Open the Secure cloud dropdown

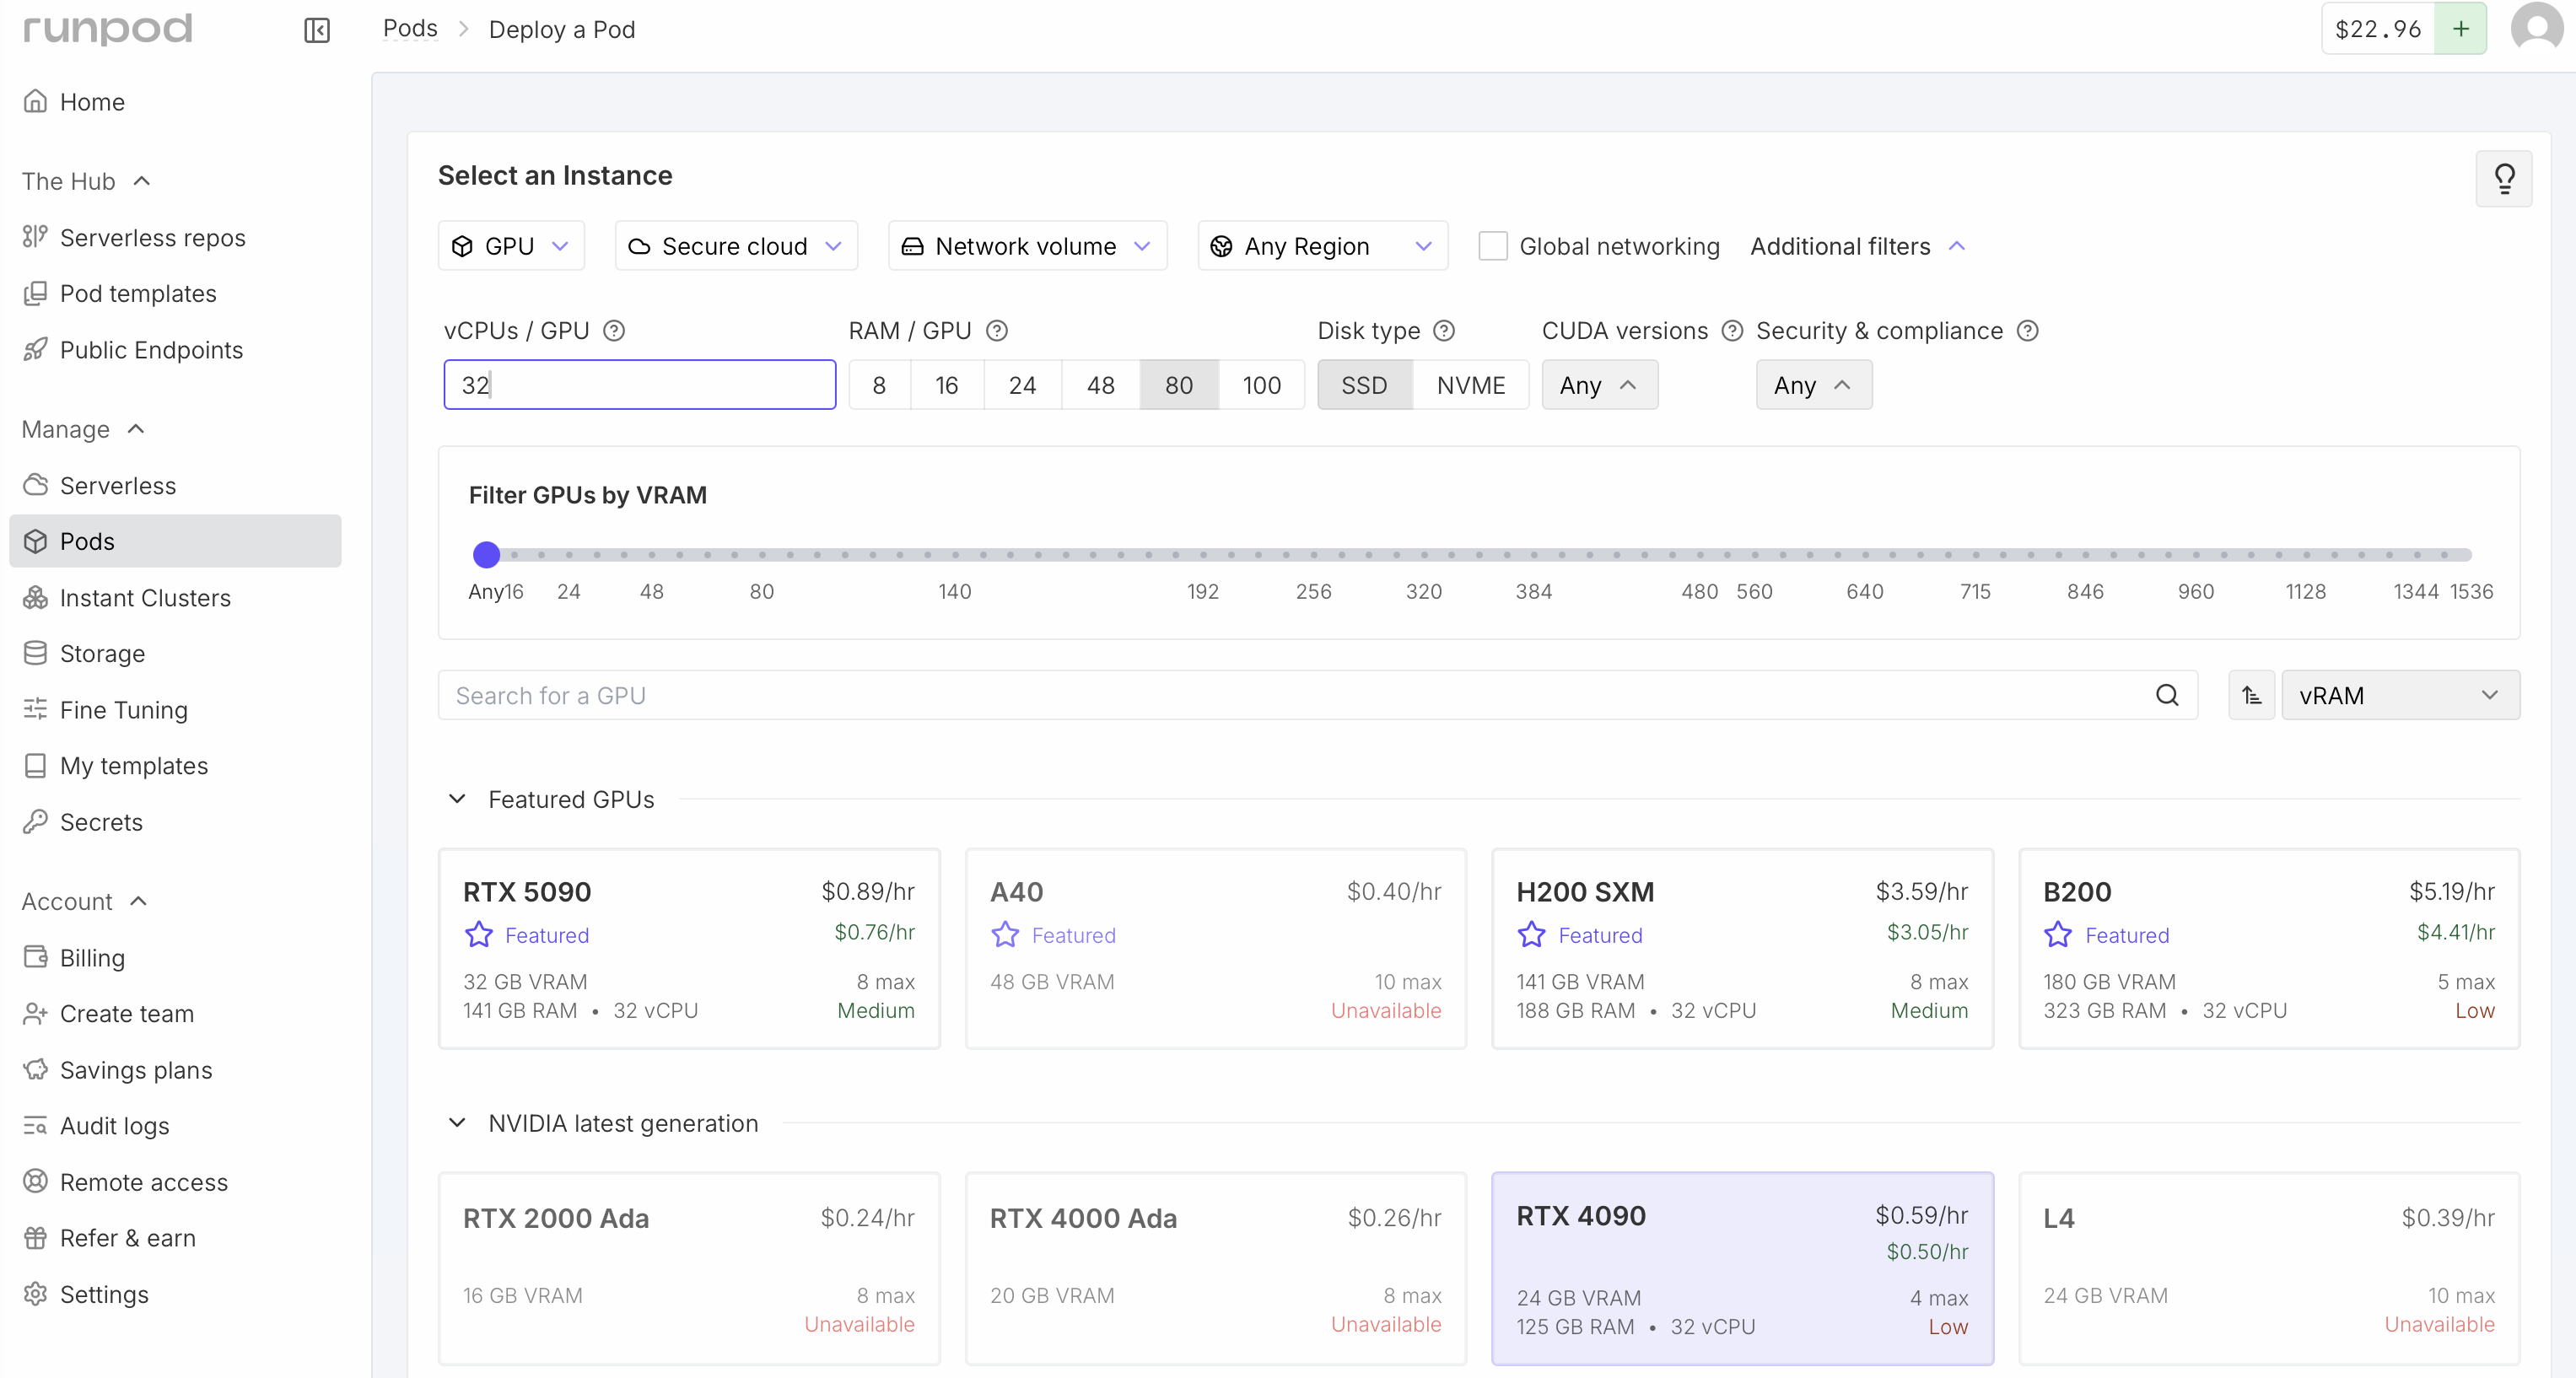click(736, 246)
